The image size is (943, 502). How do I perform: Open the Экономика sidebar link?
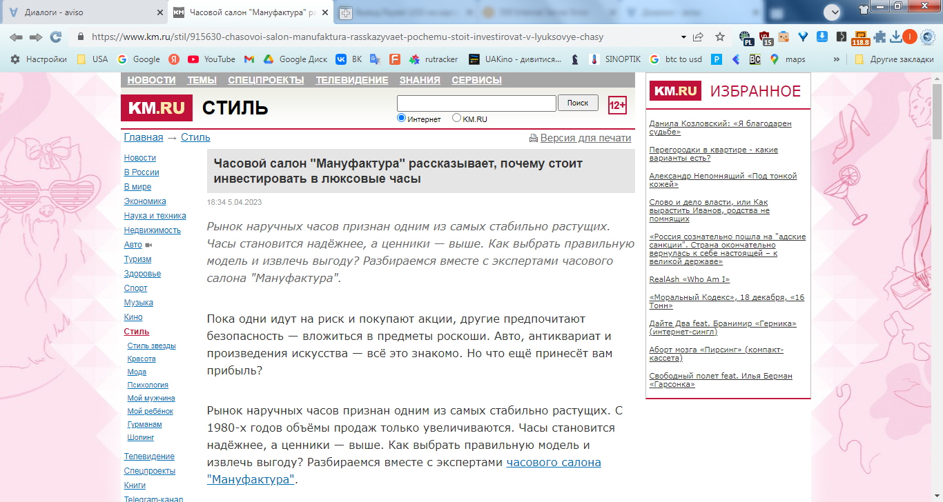[145, 201]
